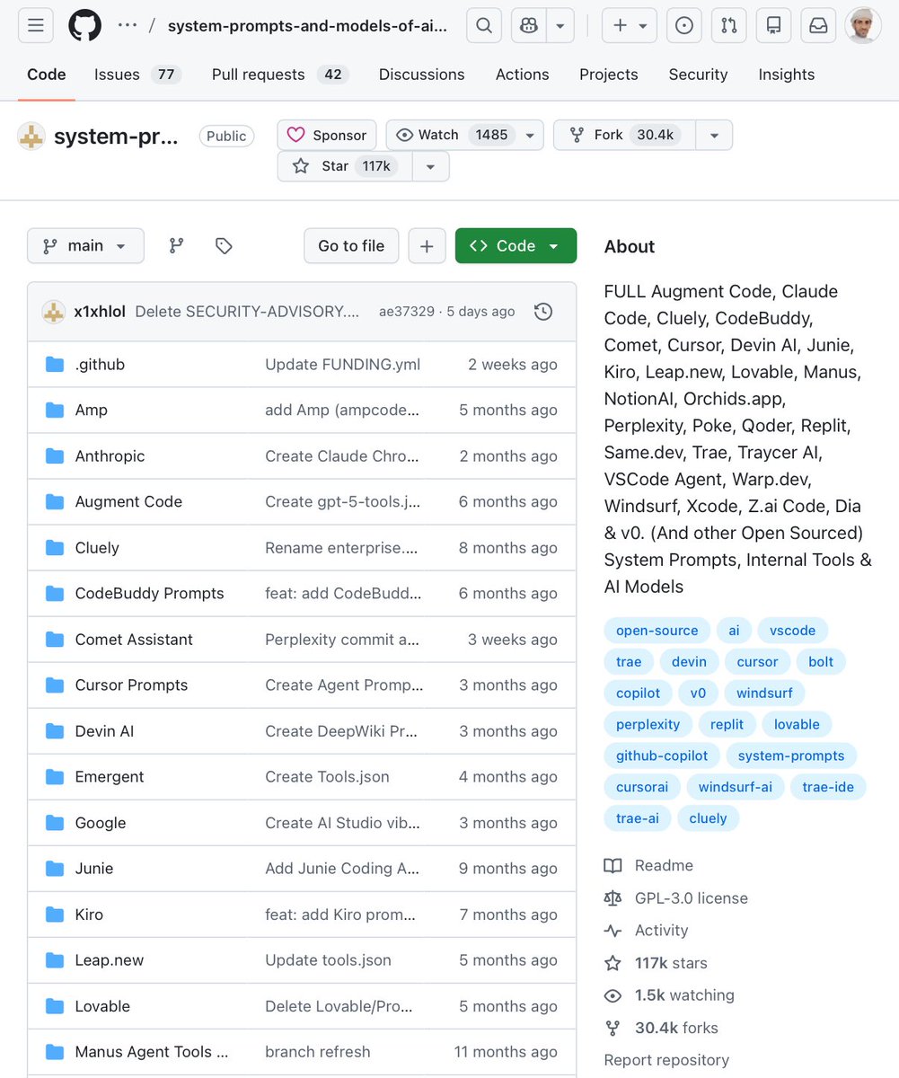The height and width of the screenshot is (1078, 899).
Task: Open the repositories icon in header
Action: (x=773, y=25)
